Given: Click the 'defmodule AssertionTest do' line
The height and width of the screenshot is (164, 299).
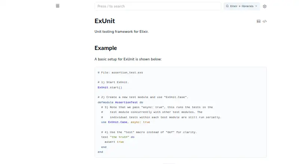Looking at the screenshot, I should pyautogui.click(x=120, y=102).
